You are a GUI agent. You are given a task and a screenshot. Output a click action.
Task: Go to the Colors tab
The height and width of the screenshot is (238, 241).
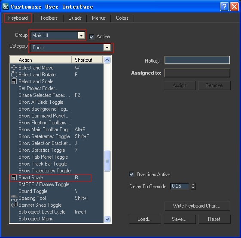point(122,18)
